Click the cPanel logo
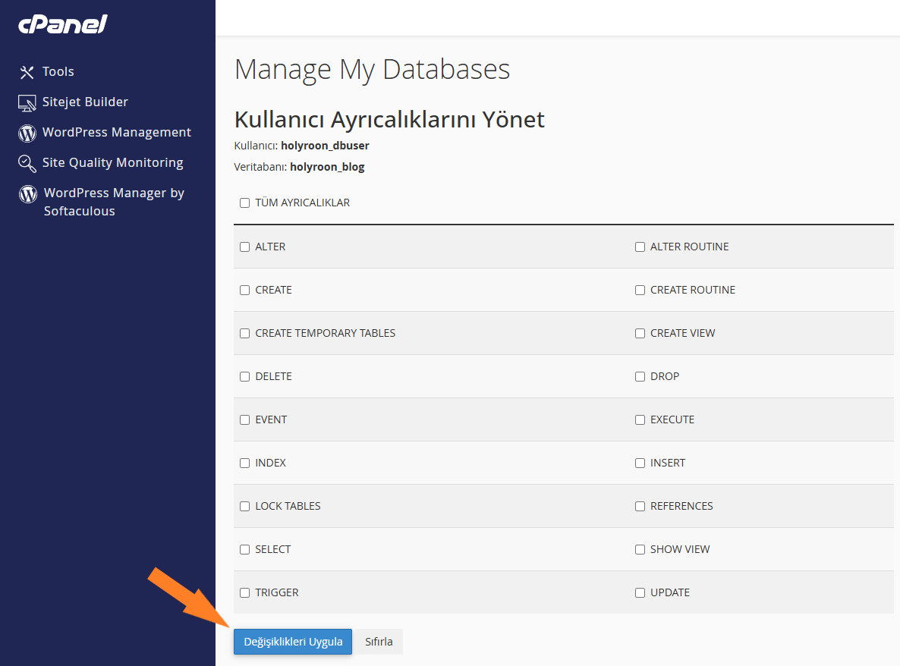 click(62, 24)
